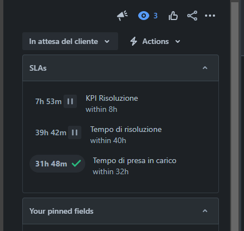Collapse the SLAs panel chevron
Screen dimensions: 244x231
(x=205, y=68)
